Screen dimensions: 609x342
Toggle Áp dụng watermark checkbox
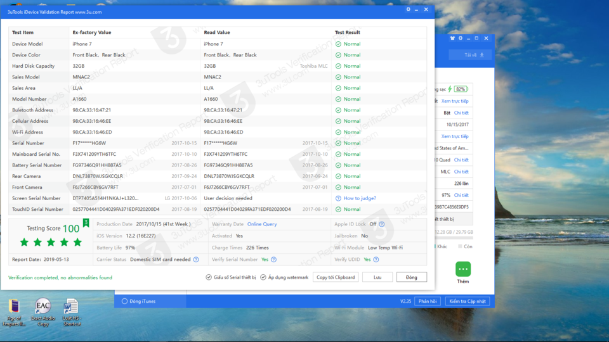[263, 277]
